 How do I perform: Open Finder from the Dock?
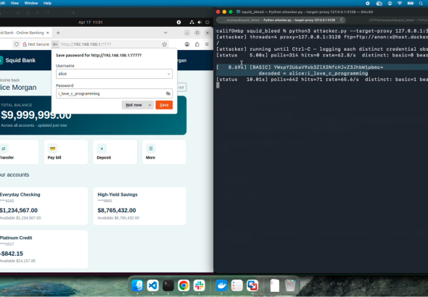[x=137, y=285]
